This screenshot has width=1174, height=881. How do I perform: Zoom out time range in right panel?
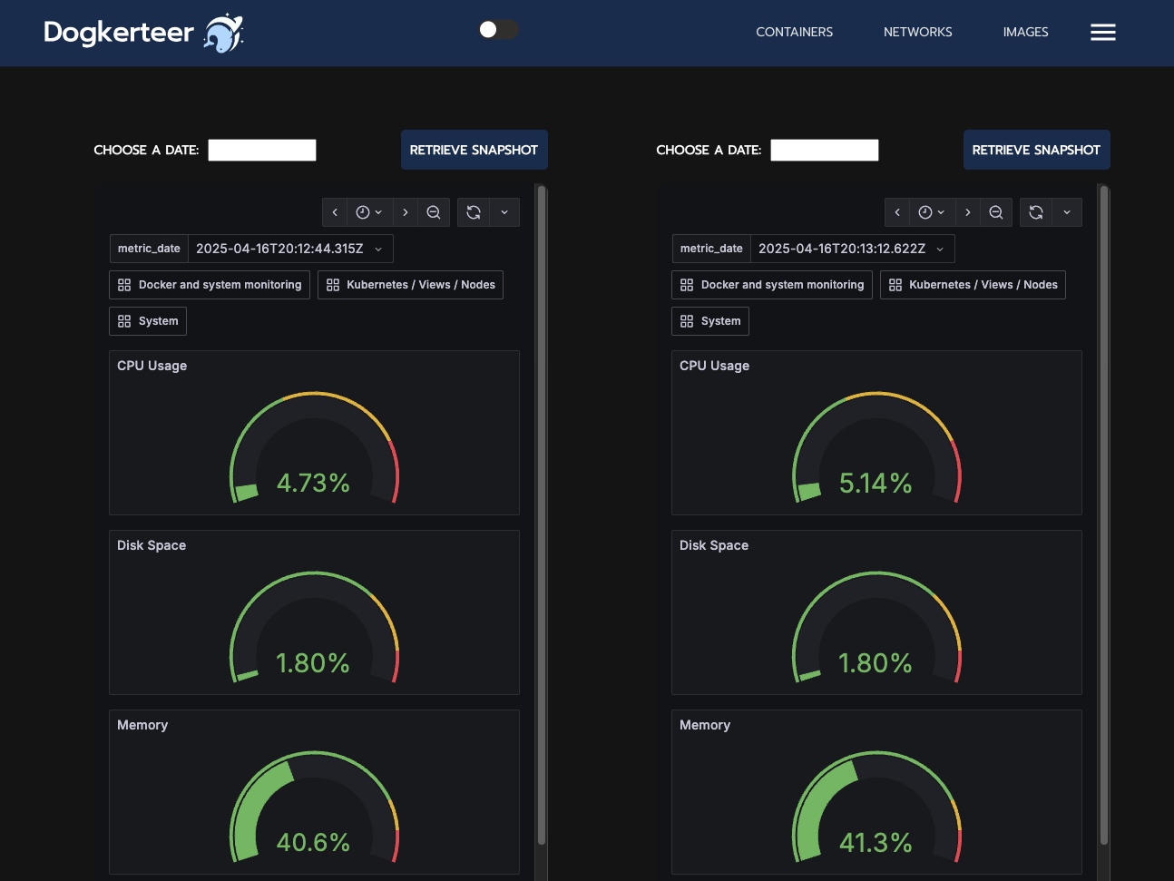(996, 212)
